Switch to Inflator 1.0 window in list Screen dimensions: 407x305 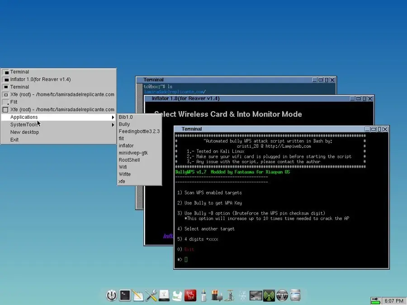[x=40, y=80]
